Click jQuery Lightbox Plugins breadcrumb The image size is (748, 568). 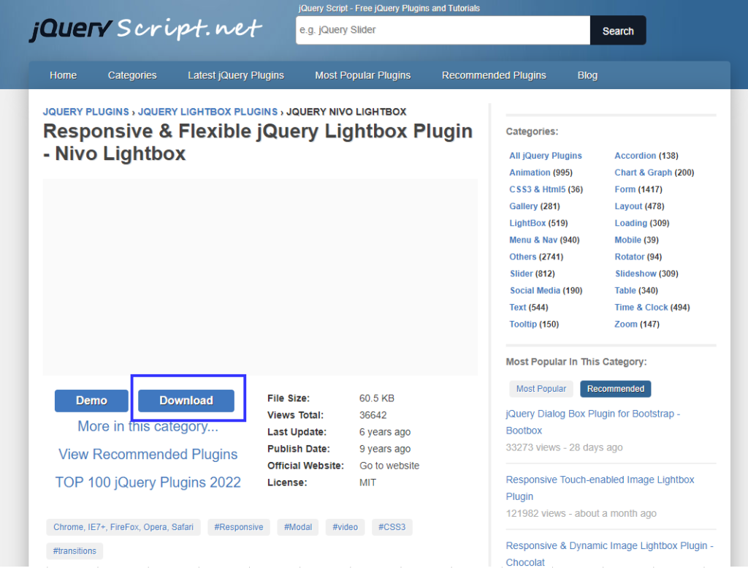click(x=207, y=112)
